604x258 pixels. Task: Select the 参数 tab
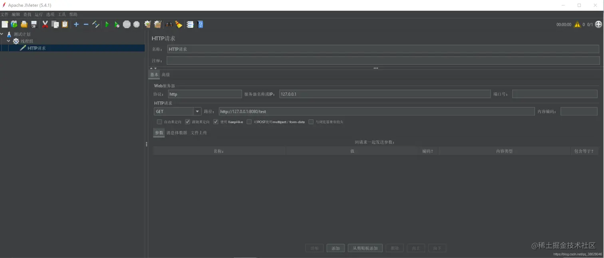[x=159, y=133]
